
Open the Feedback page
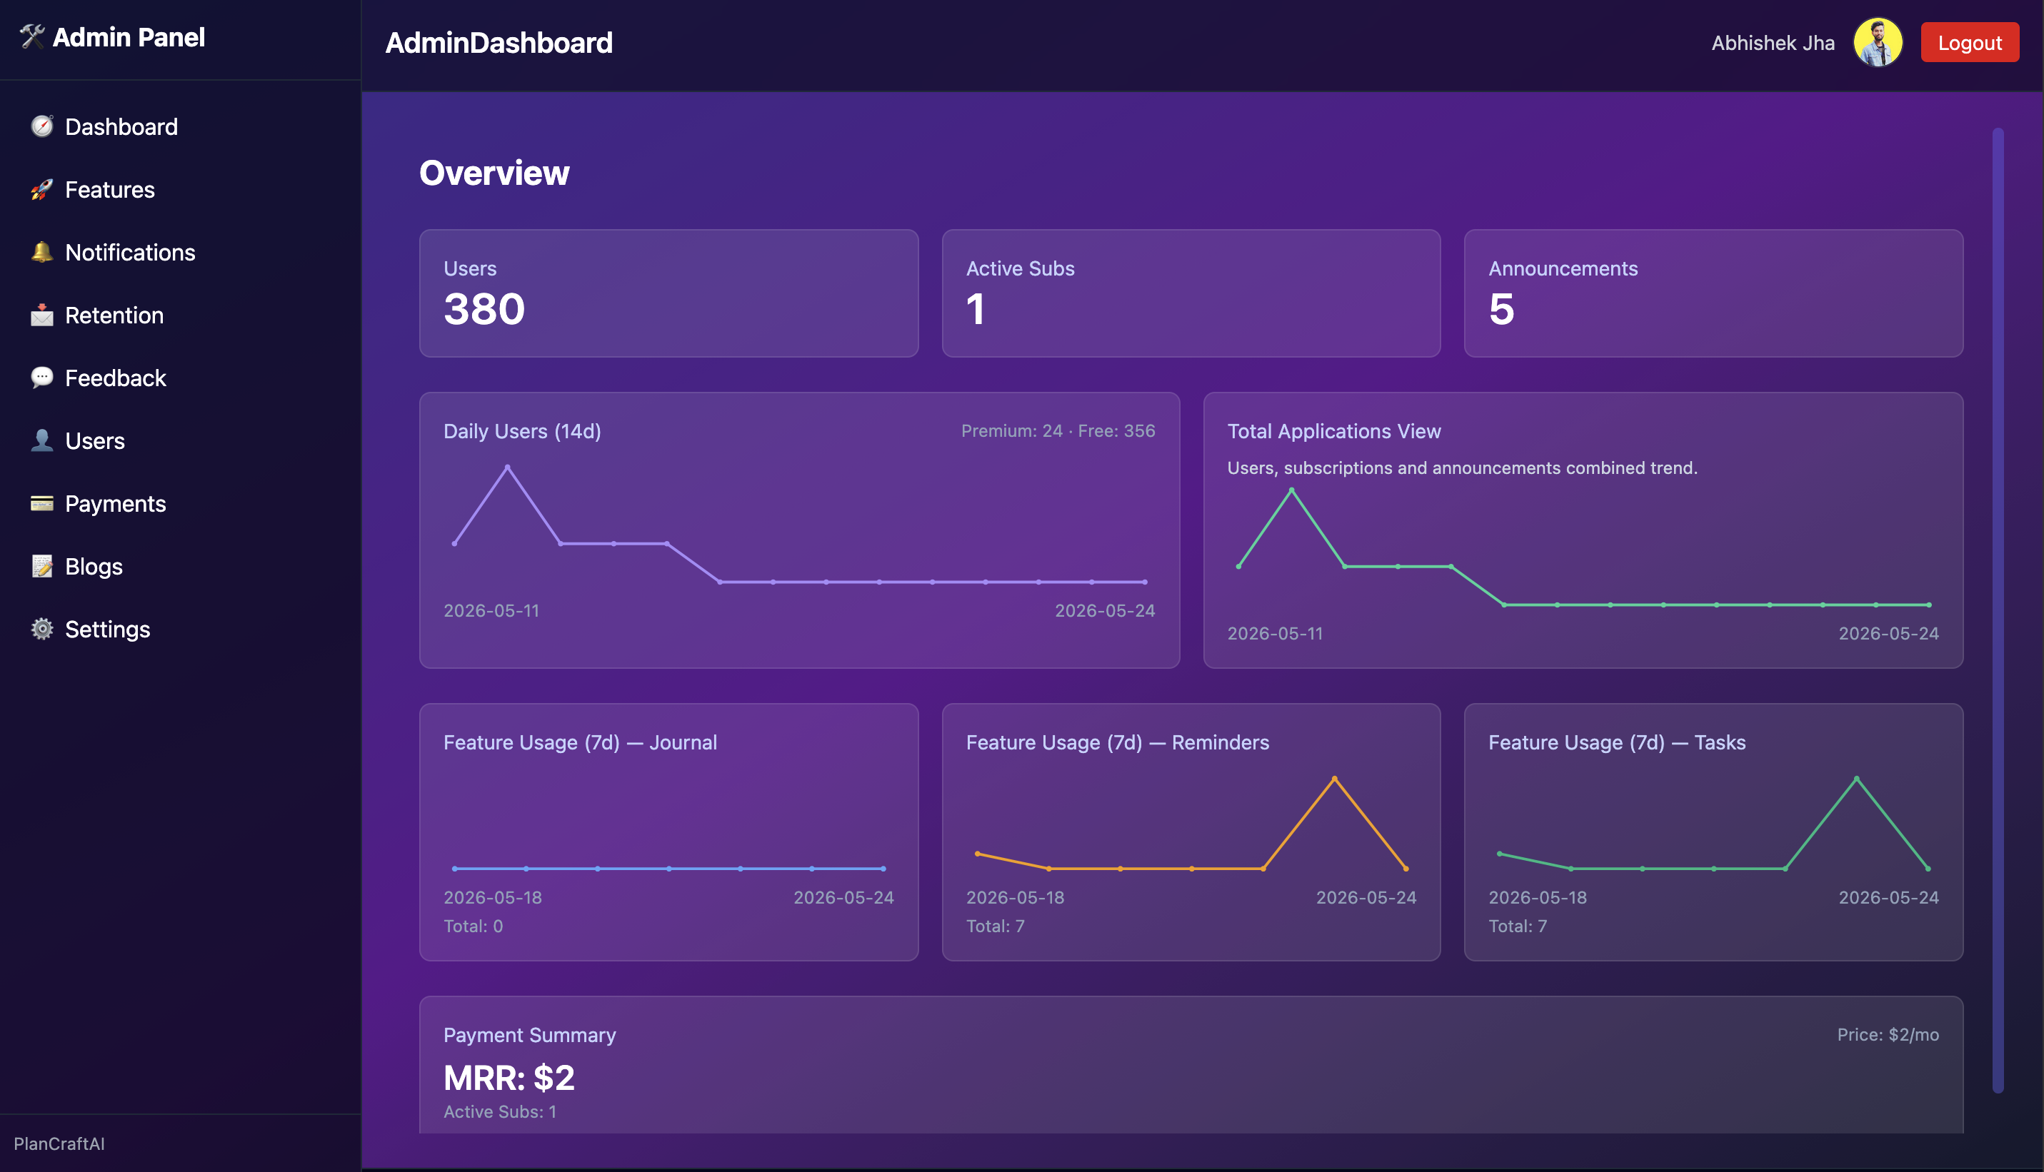point(181,378)
